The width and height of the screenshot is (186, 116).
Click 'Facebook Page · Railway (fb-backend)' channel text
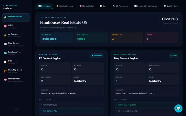pyautogui.click(x=58, y=93)
